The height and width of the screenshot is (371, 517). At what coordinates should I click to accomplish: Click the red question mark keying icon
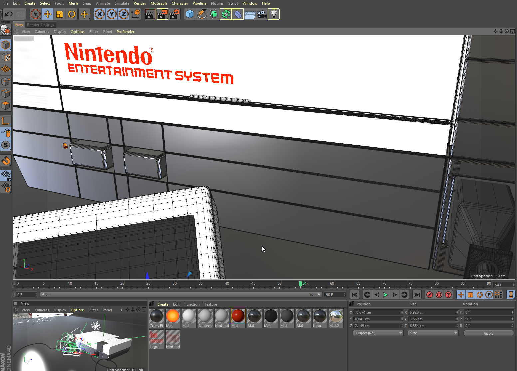click(x=448, y=295)
